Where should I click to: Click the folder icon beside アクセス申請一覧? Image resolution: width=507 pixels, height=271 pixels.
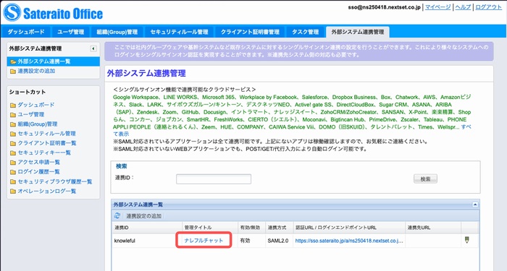[x=13, y=163]
